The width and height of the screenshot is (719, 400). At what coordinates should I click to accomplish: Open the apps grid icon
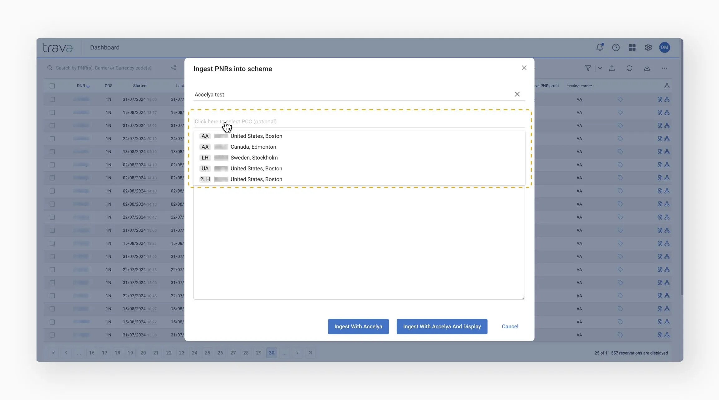point(632,47)
